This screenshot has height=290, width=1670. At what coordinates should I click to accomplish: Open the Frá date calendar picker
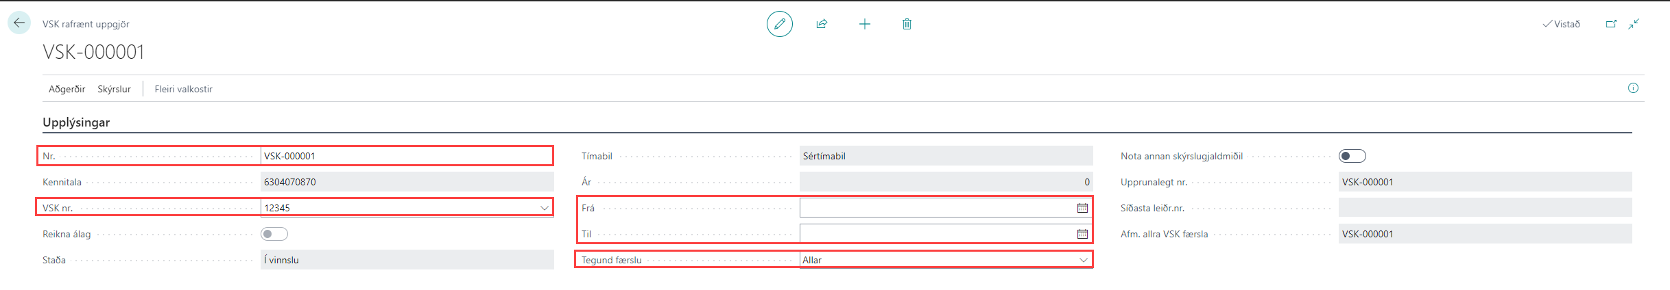point(1082,208)
